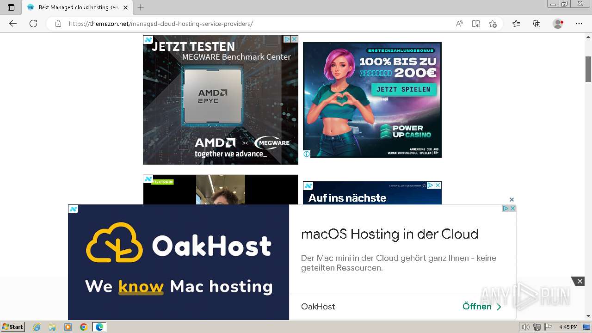
Task: Click AdChoices icon on MEGWARE ad
Action: pos(287,39)
